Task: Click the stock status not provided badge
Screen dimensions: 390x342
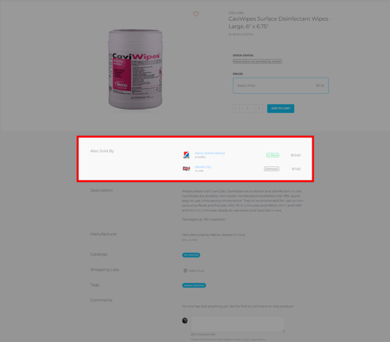Action: (x=257, y=61)
